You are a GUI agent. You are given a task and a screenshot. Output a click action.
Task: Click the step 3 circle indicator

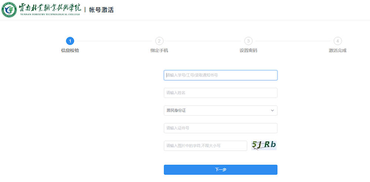coord(248,41)
